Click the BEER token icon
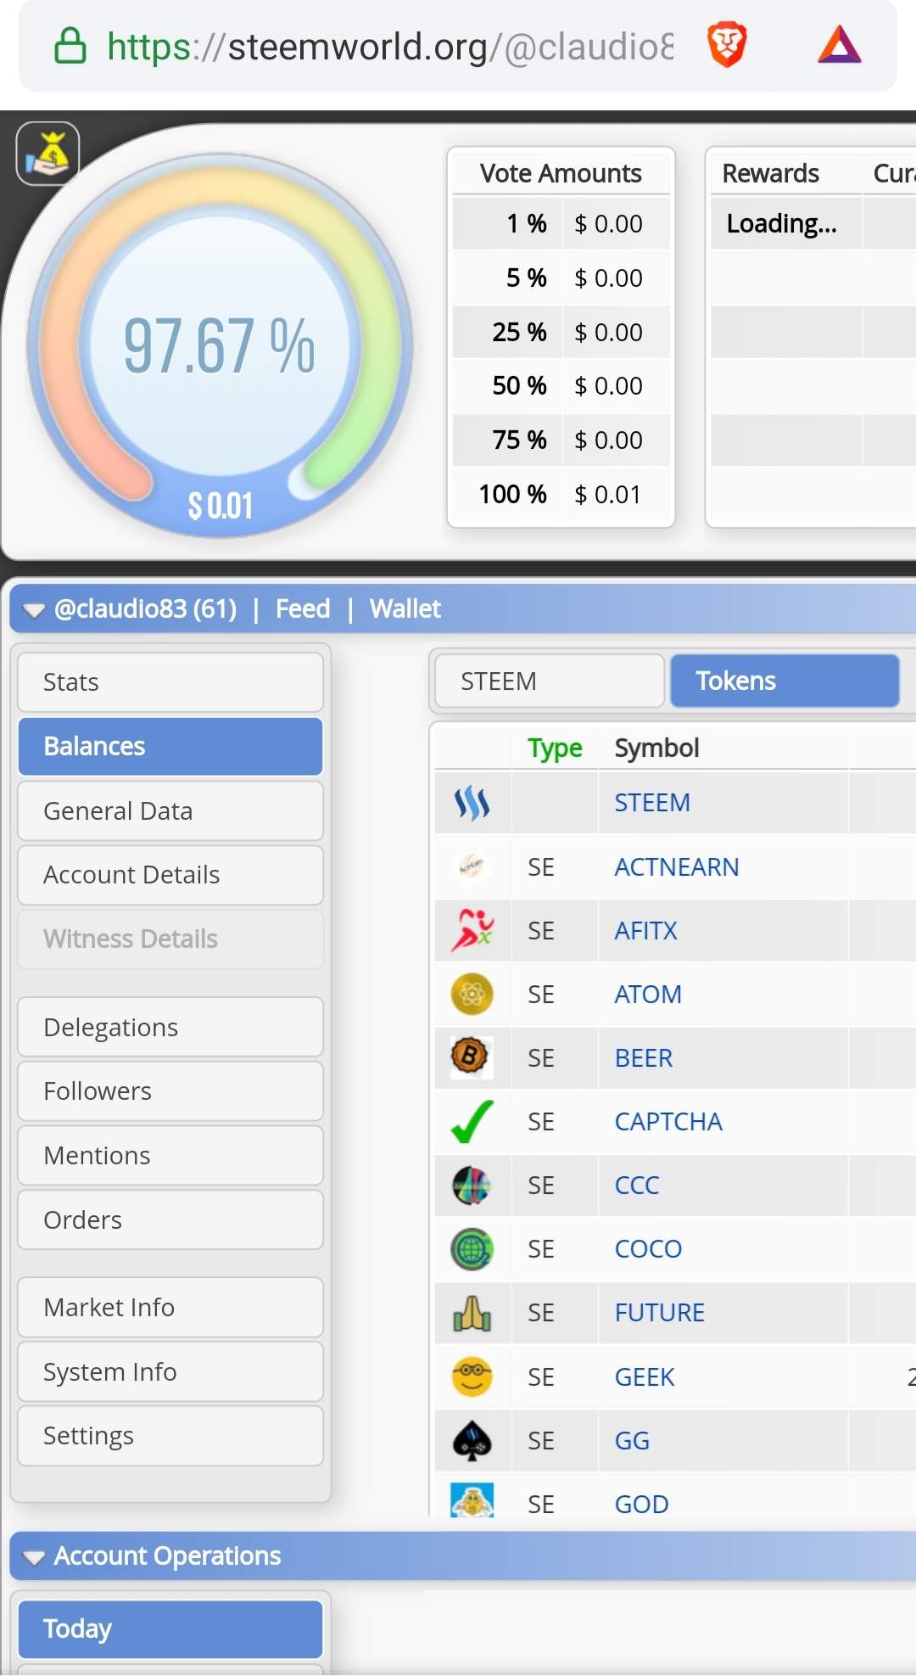 472,1057
